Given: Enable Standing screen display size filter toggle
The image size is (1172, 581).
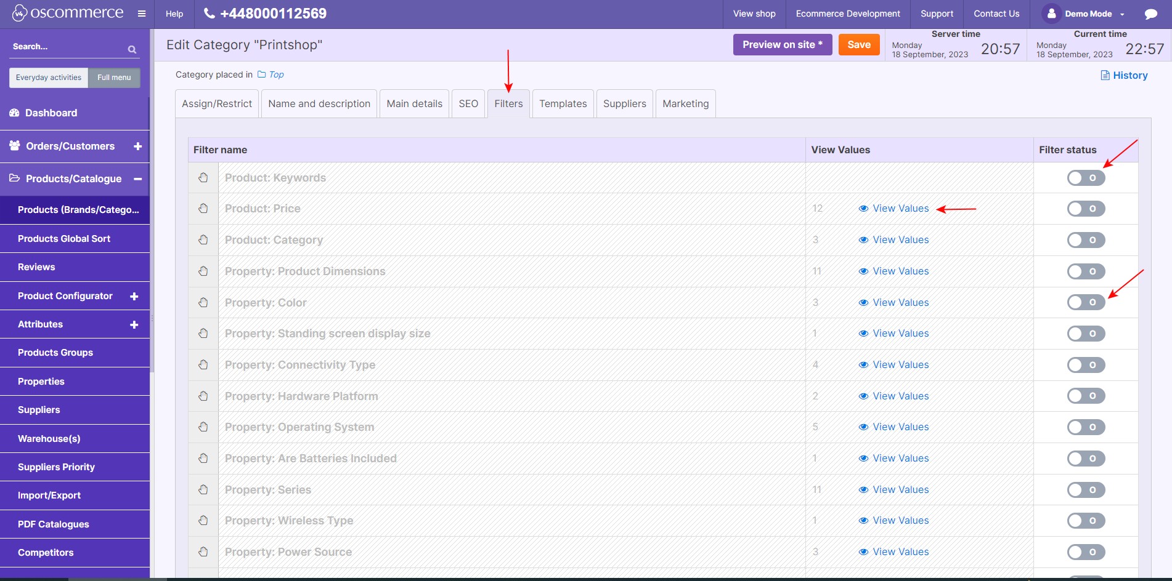Looking at the screenshot, I should click(1086, 334).
